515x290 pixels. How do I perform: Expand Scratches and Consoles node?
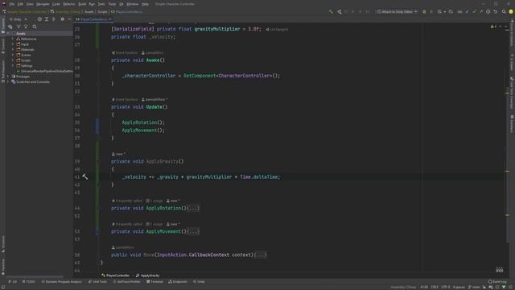pos(8,82)
